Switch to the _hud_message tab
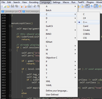The height and width of the screenshot is (99, 102). click(x=31, y=11)
